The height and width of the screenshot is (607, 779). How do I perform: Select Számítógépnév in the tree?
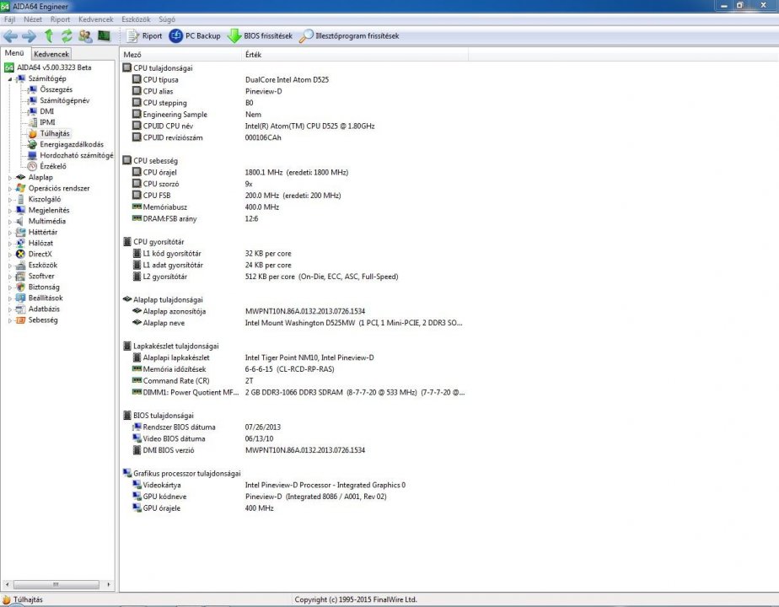(x=65, y=100)
